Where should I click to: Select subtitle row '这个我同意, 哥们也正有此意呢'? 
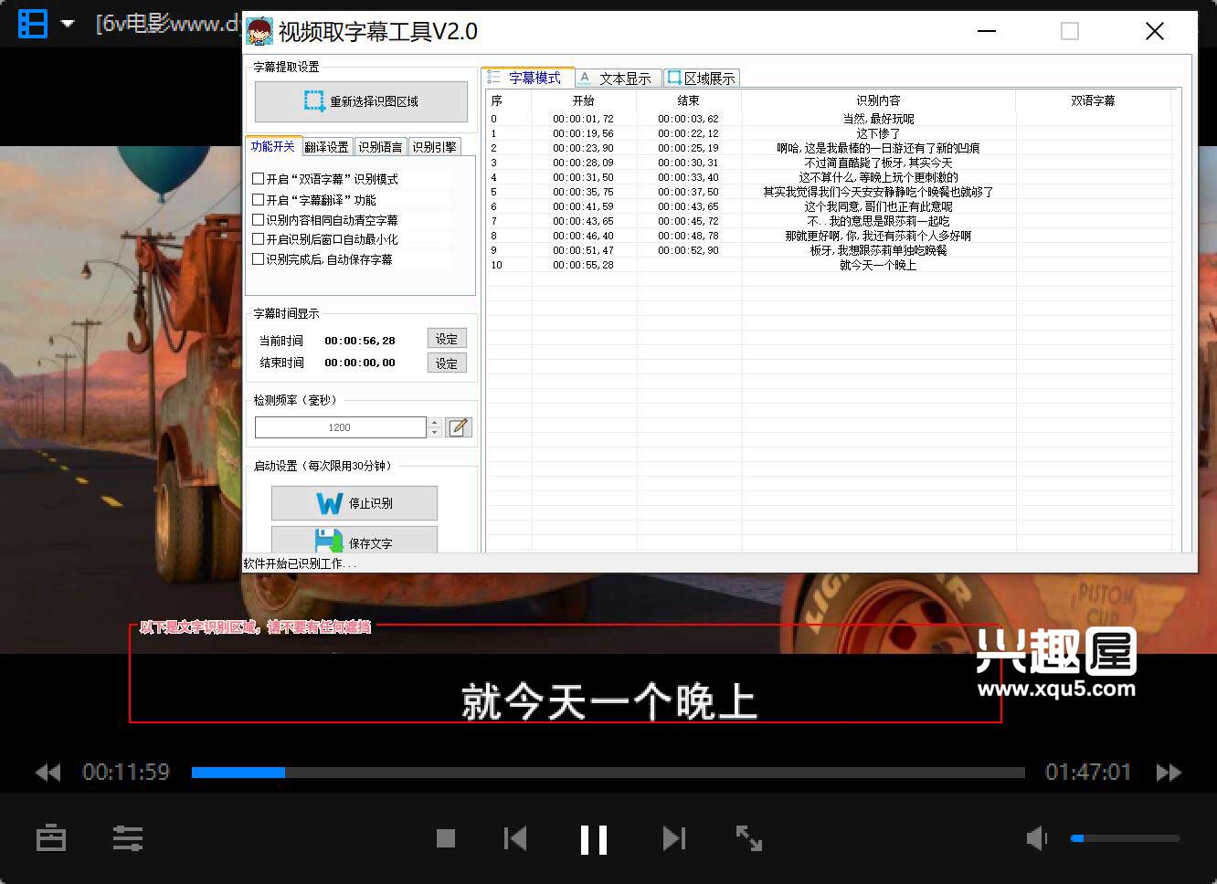pyautogui.click(x=829, y=206)
